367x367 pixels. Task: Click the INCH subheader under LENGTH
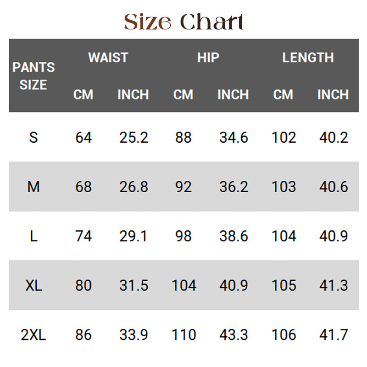coord(333,95)
